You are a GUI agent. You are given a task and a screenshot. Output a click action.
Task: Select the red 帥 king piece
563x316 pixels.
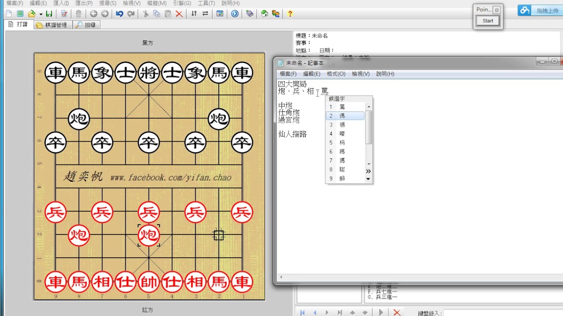(149, 281)
